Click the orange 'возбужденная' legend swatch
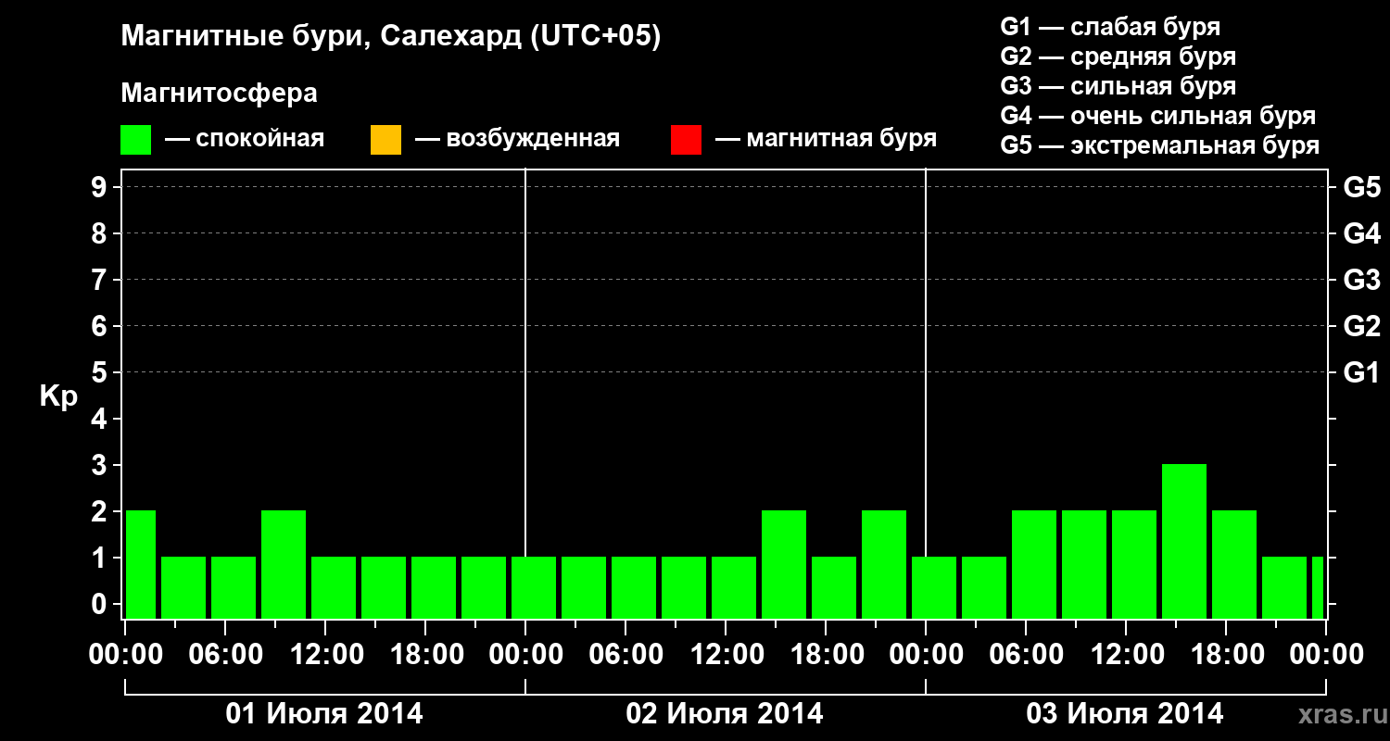Screen dimensions: 1390x741 (385, 140)
